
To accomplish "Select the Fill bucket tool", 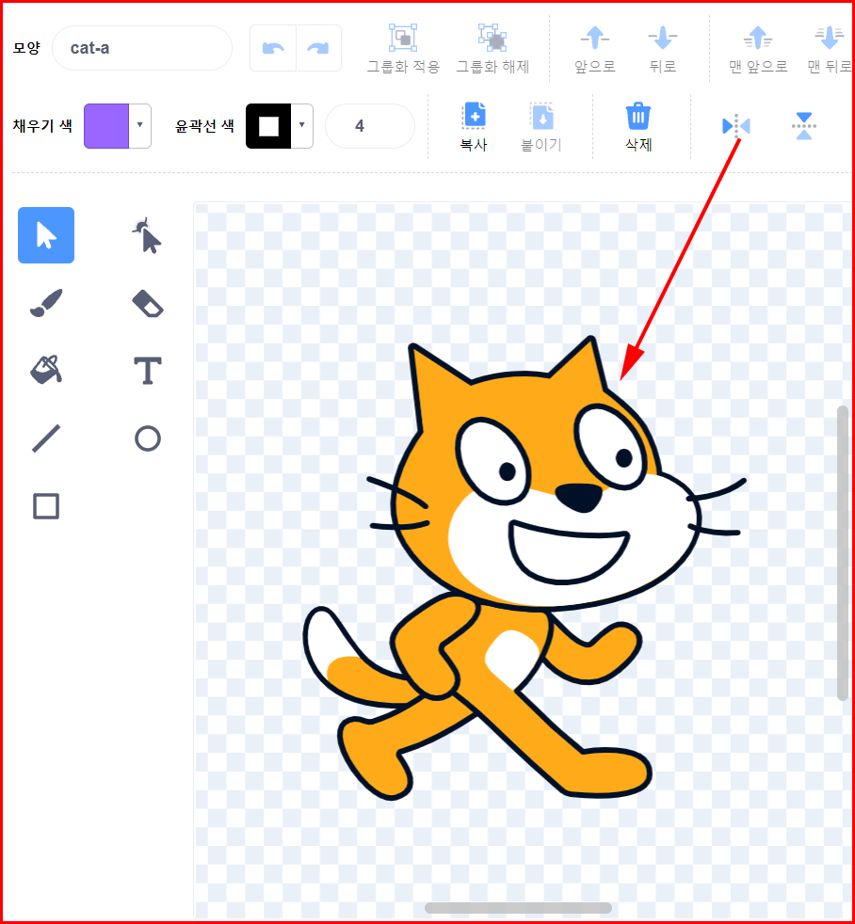I will [x=46, y=370].
